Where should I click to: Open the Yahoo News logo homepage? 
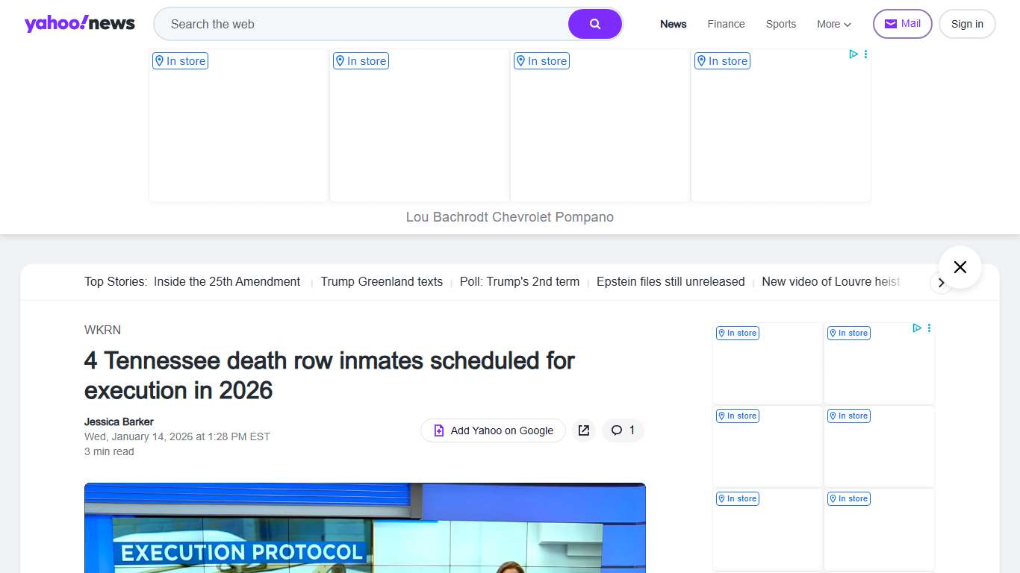[x=80, y=24]
